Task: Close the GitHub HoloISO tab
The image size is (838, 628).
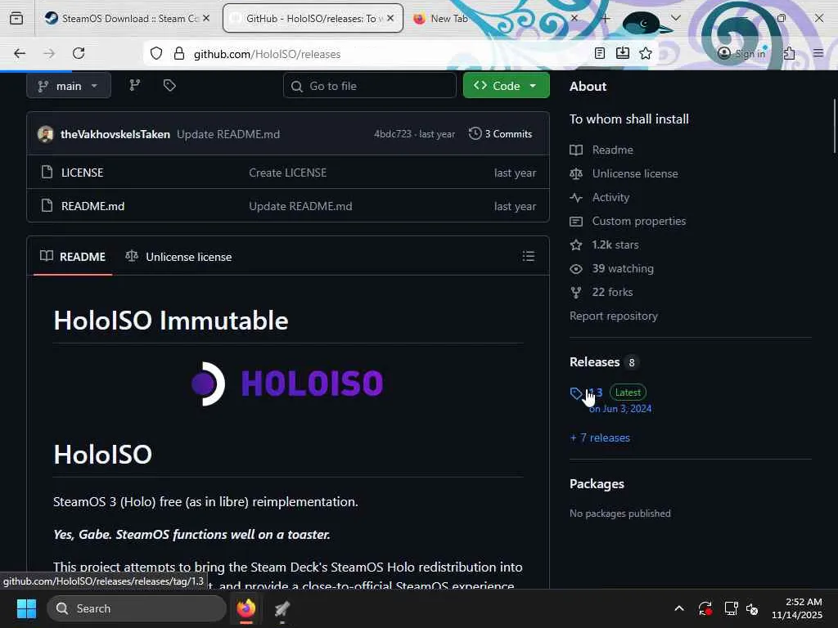Action: (x=390, y=18)
